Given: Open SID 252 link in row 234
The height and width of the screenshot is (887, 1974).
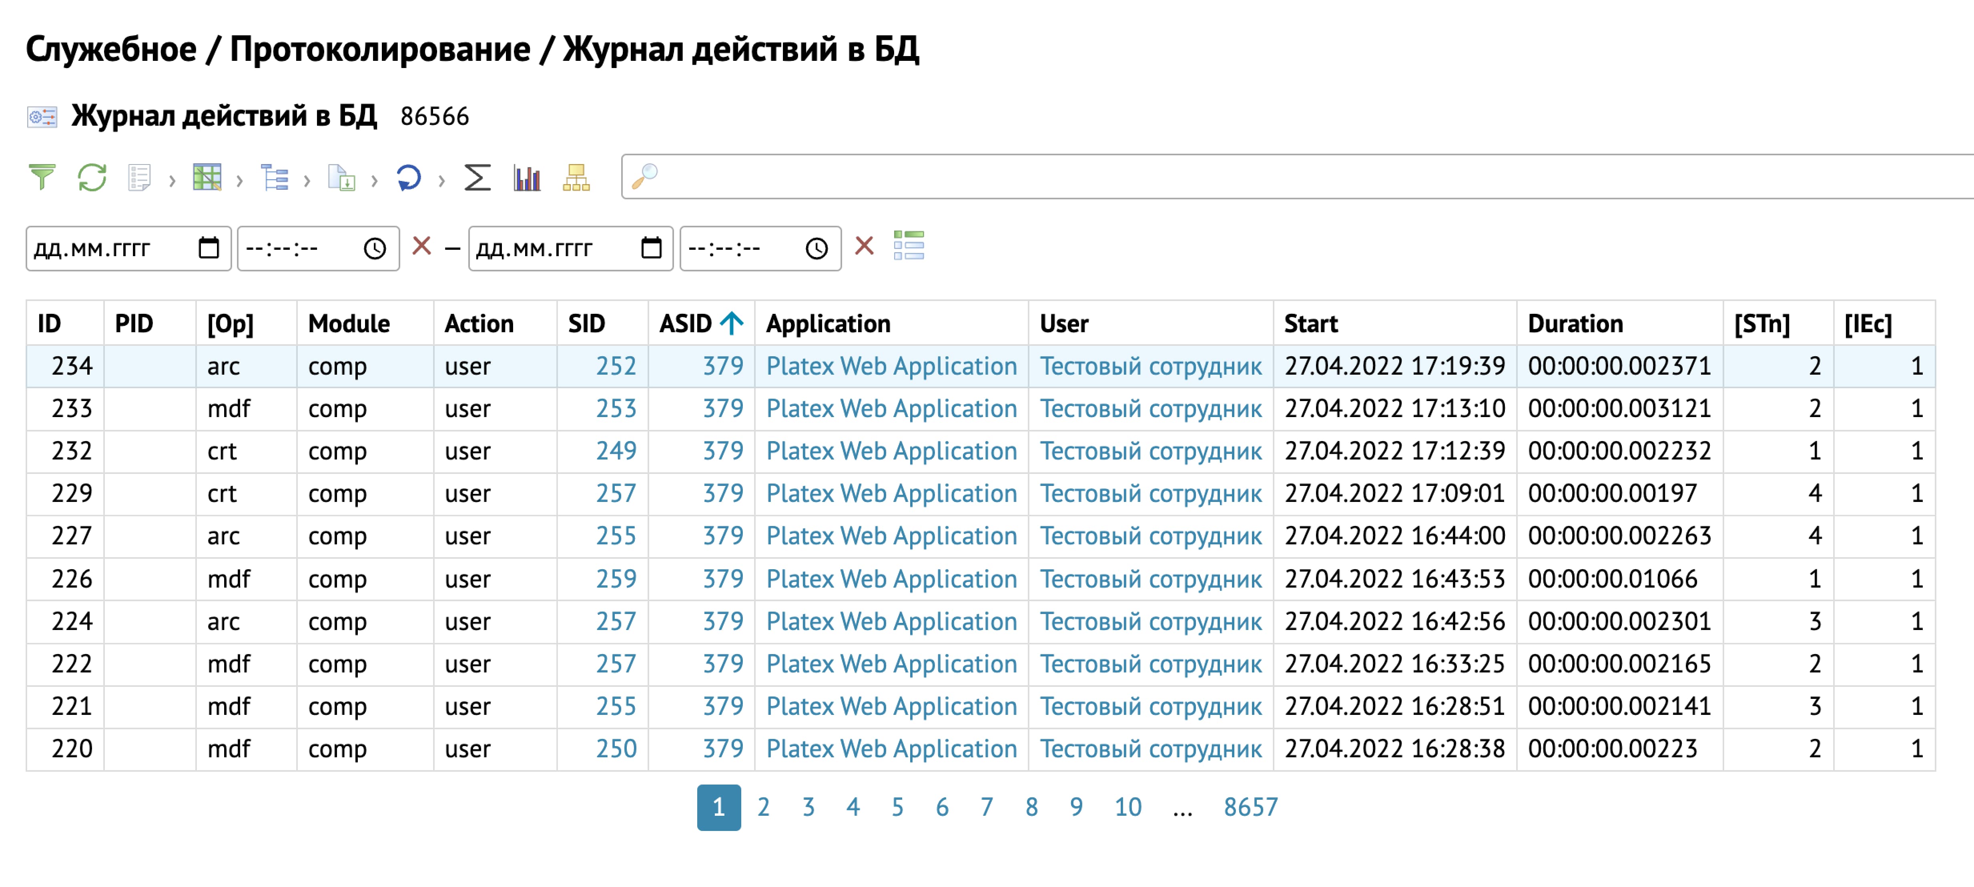Looking at the screenshot, I should coord(616,366).
